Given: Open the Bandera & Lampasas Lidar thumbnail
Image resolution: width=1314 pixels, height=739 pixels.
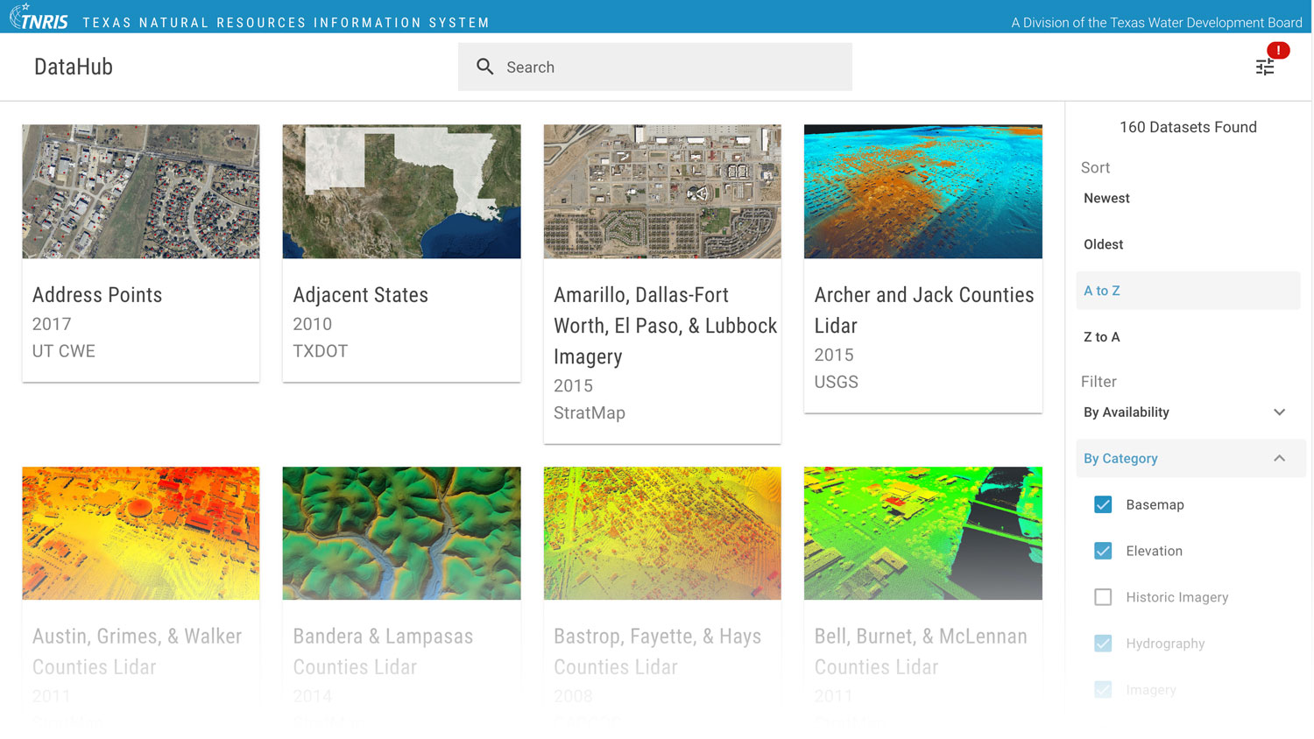Looking at the screenshot, I should [x=401, y=533].
